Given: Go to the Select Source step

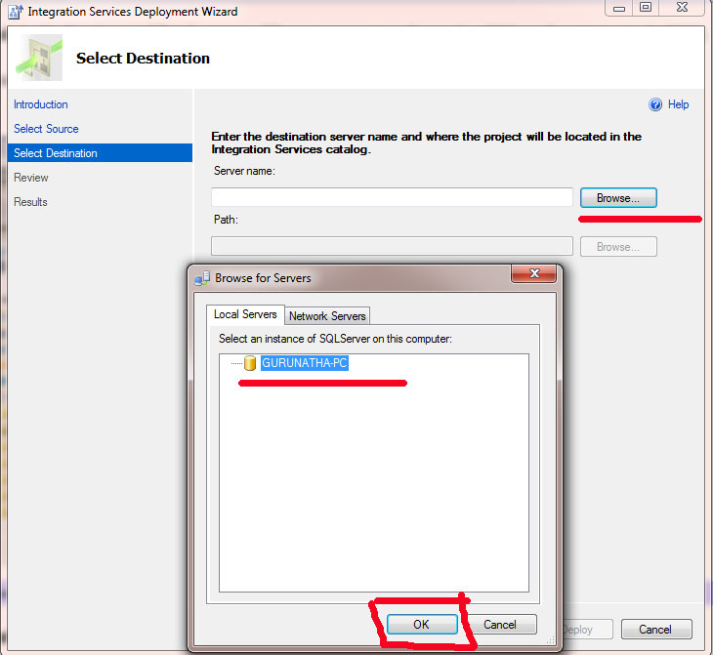Looking at the screenshot, I should click(46, 129).
